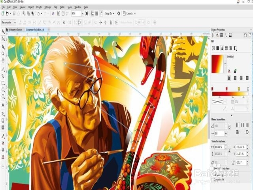Select the Pick tool in the toolbox
The width and height of the screenshot is (253, 190).
coord(3,32)
